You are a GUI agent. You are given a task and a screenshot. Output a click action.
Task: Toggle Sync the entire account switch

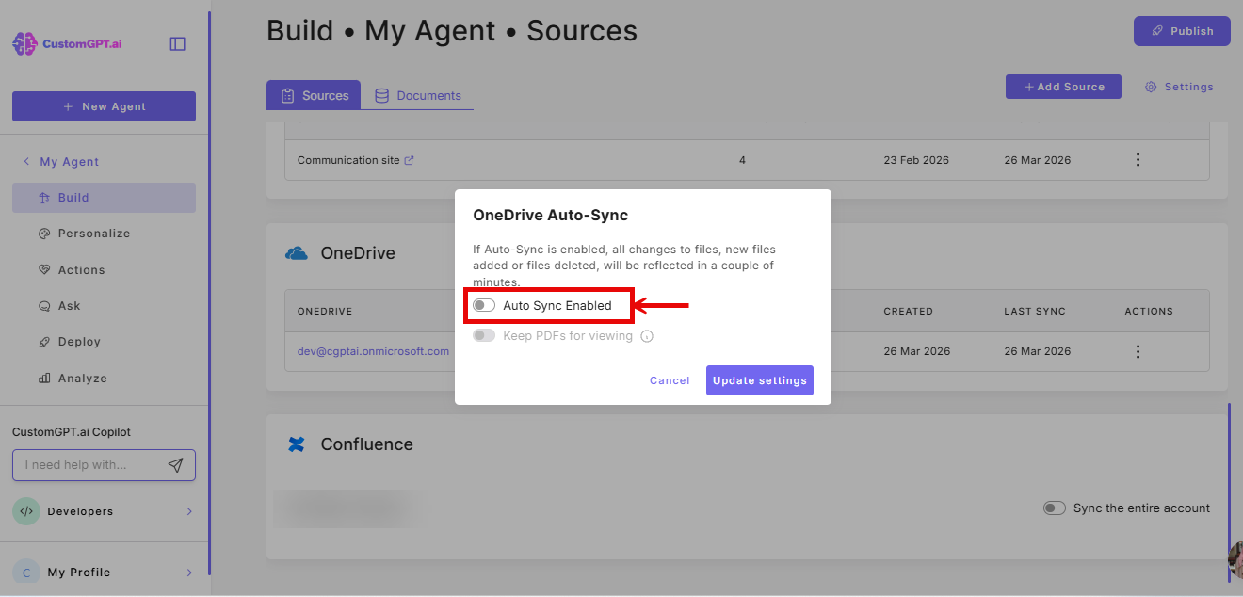pyautogui.click(x=1054, y=508)
